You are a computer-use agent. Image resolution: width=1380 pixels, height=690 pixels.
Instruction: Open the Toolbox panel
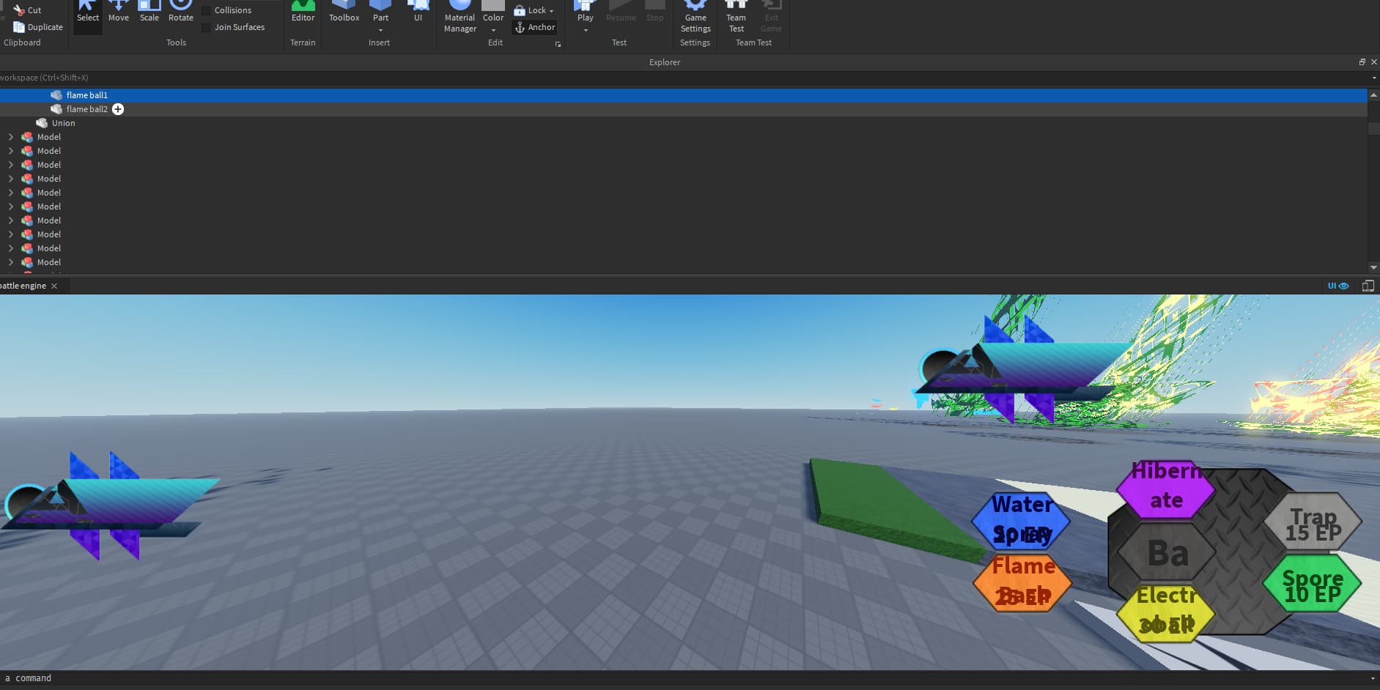coord(344,13)
